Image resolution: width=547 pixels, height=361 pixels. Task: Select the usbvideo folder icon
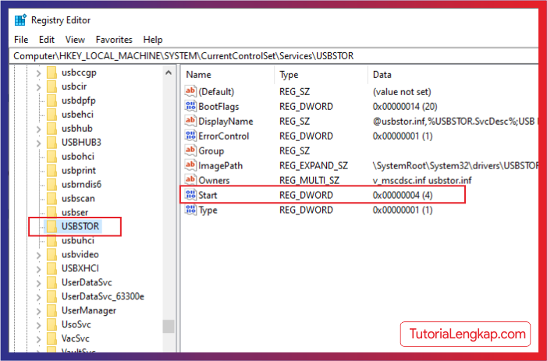[52, 255]
